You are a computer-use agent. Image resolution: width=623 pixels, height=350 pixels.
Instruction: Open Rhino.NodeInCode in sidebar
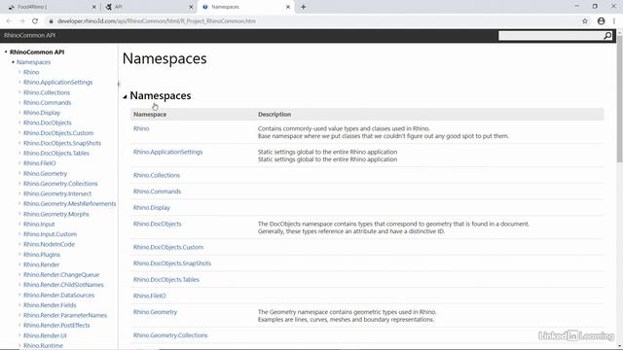pos(49,244)
